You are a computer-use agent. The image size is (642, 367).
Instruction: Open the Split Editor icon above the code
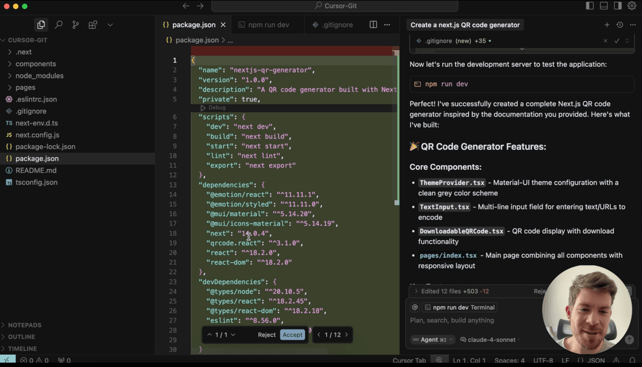coord(372,25)
